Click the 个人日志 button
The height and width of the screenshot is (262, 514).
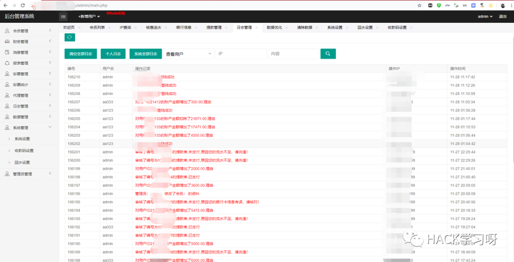coord(113,54)
